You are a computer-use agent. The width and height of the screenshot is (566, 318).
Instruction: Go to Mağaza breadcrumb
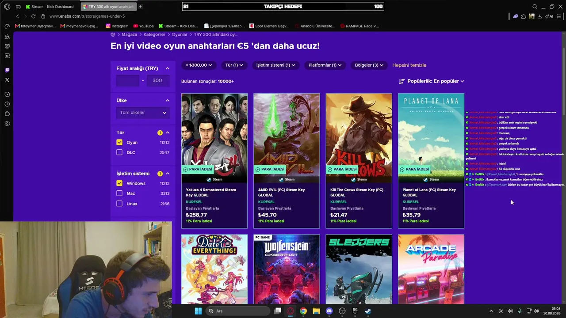click(x=130, y=34)
